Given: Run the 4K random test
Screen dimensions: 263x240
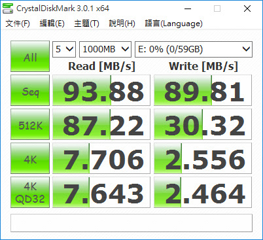Looking at the screenshot, I should (x=30, y=158).
